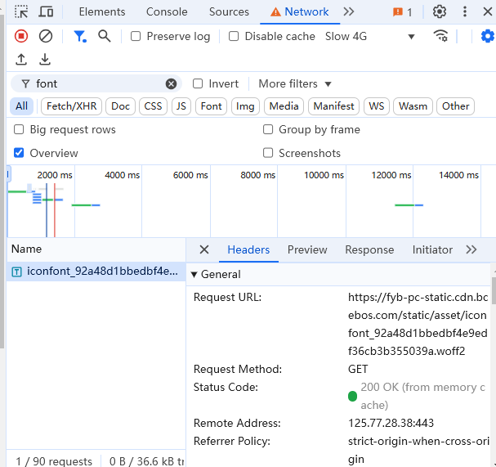496x467 pixels.
Task: Enable Disable cache checkbox
Action: [234, 36]
